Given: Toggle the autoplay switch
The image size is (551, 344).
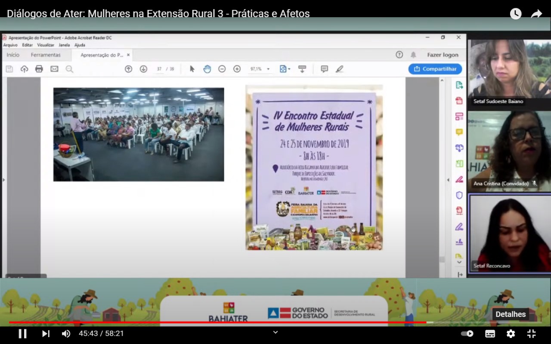Looking at the screenshot, I should coord(467,334).
